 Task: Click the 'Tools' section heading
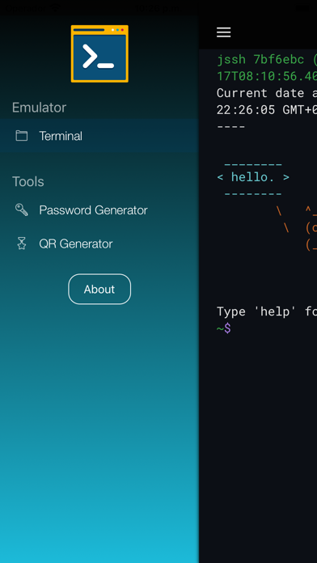28,181
